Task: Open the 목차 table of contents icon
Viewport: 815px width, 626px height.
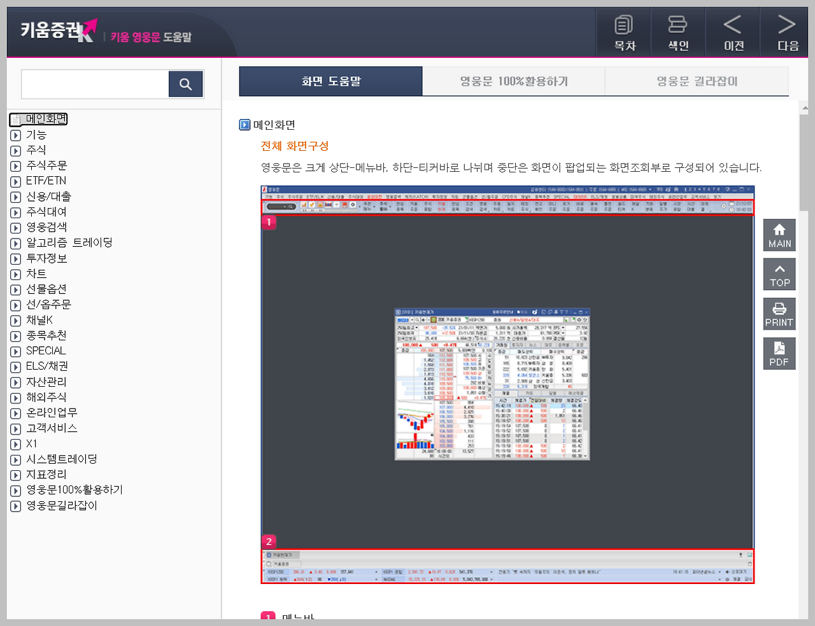Action: [623, 32]
